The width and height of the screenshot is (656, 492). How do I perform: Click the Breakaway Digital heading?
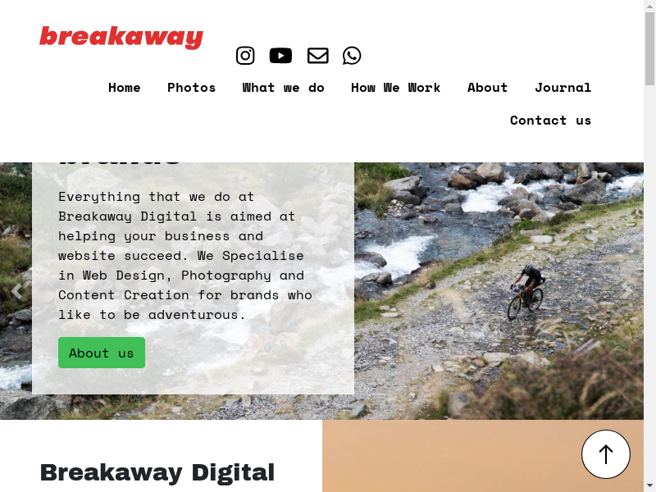point(157,473)
